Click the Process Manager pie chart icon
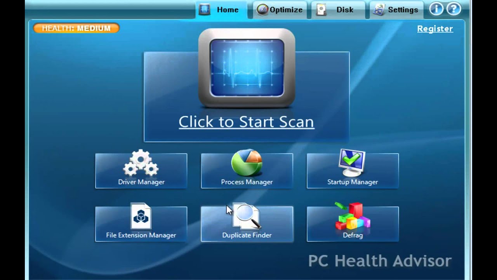Image resolution: width=497 pixels, height=280 pixels. coord(247,163)
